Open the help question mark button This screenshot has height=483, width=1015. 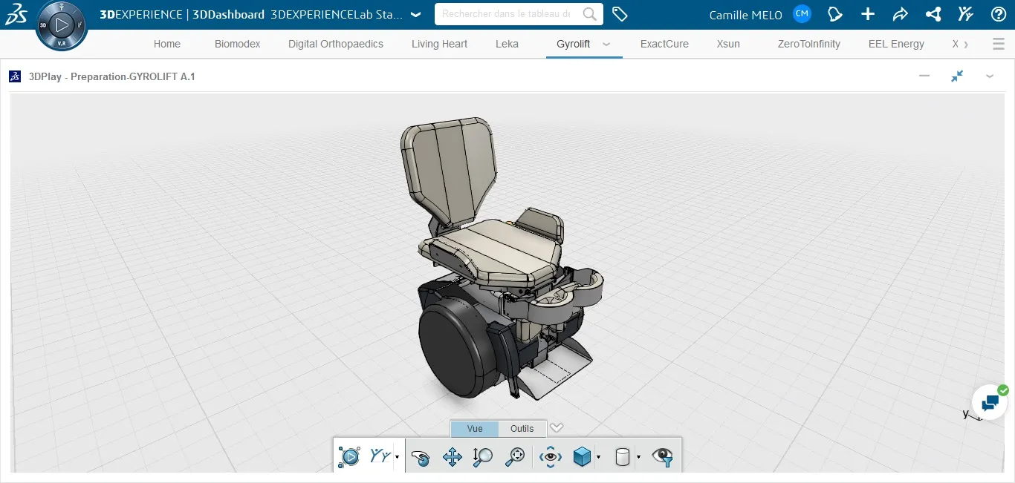pos(998,14)
